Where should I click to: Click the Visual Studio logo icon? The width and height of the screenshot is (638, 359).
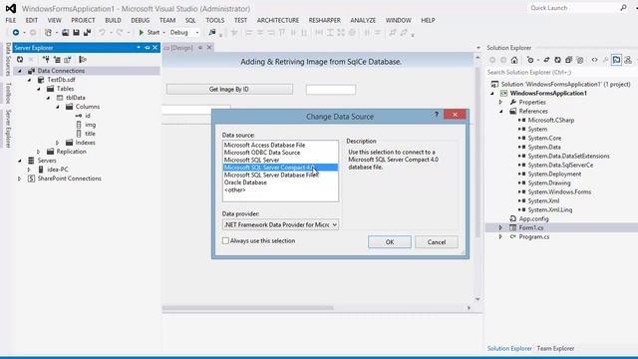coord(11,8)
